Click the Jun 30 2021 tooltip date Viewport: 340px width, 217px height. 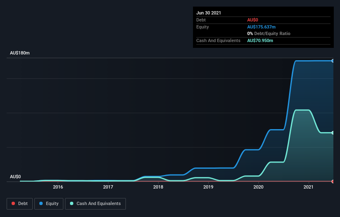pos(209,13)
